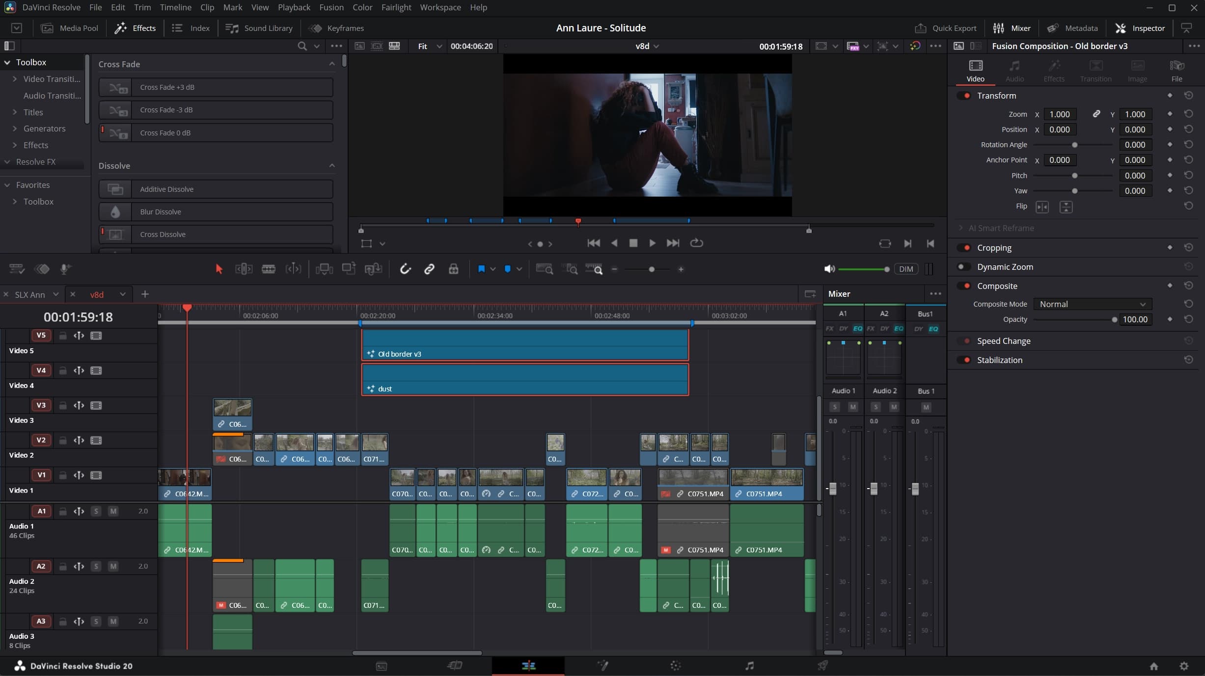Activate the Blade Edit tool
Viewport: 1205px width, 676px height.
pos(268,269)
